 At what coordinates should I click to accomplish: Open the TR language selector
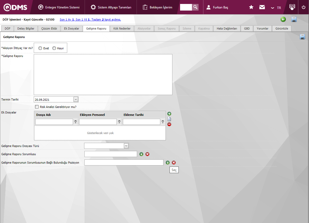tap(276, 8)
